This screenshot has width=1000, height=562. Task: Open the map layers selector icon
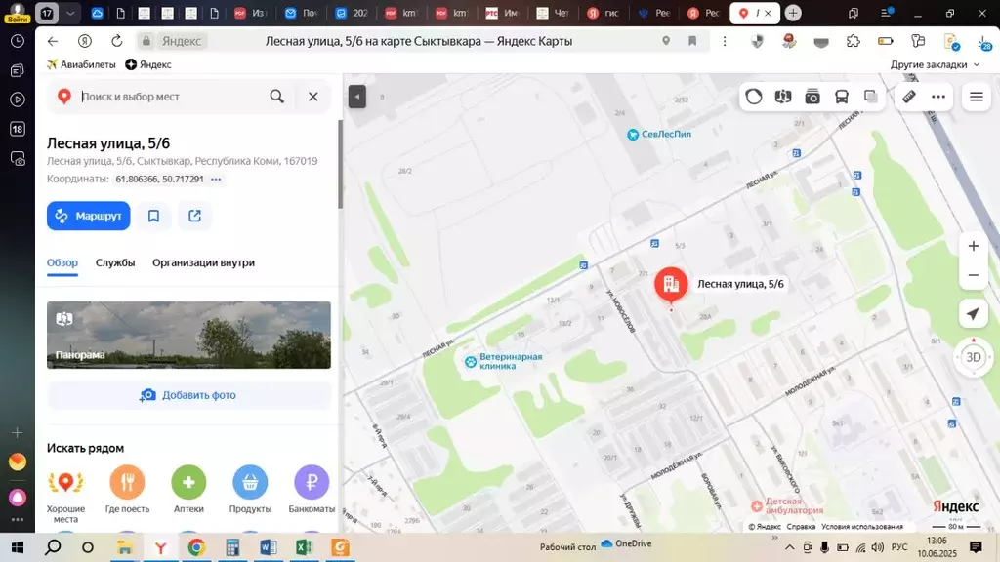coord(871,97)
